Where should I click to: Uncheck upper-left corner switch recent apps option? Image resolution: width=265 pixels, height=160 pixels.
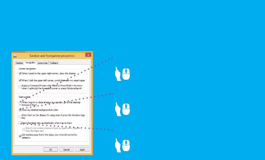pyautogui.click(x=20, y=80)
